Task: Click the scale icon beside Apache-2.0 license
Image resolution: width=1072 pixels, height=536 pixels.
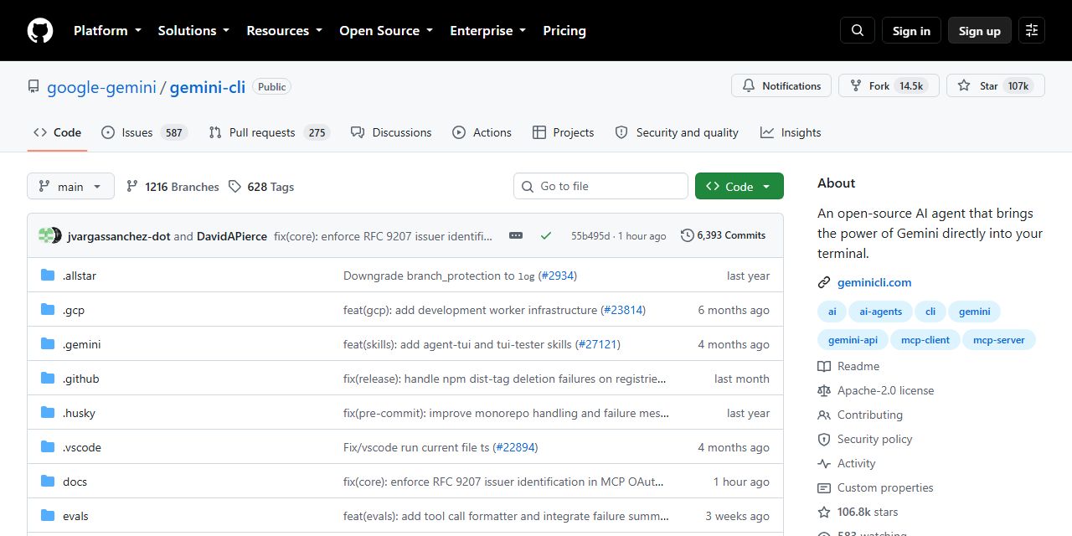Action: coord(824,390)
